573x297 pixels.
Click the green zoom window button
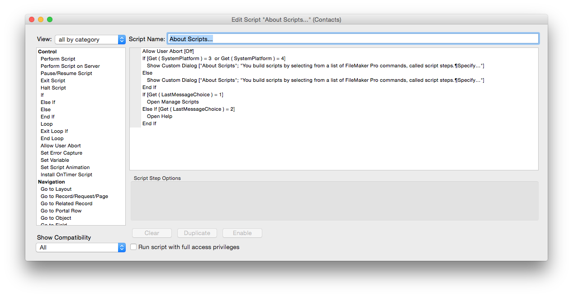click(x=50, y=19)
